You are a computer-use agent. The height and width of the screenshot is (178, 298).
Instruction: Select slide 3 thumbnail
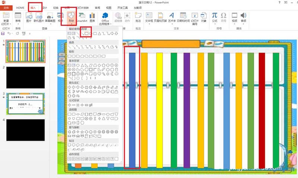[26, 104]
